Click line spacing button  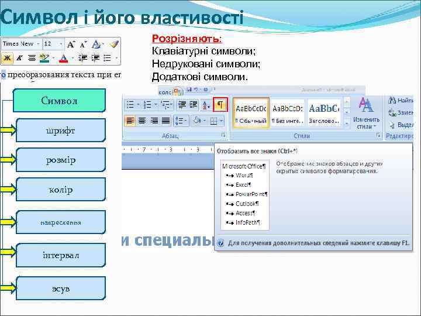[181, 121]
